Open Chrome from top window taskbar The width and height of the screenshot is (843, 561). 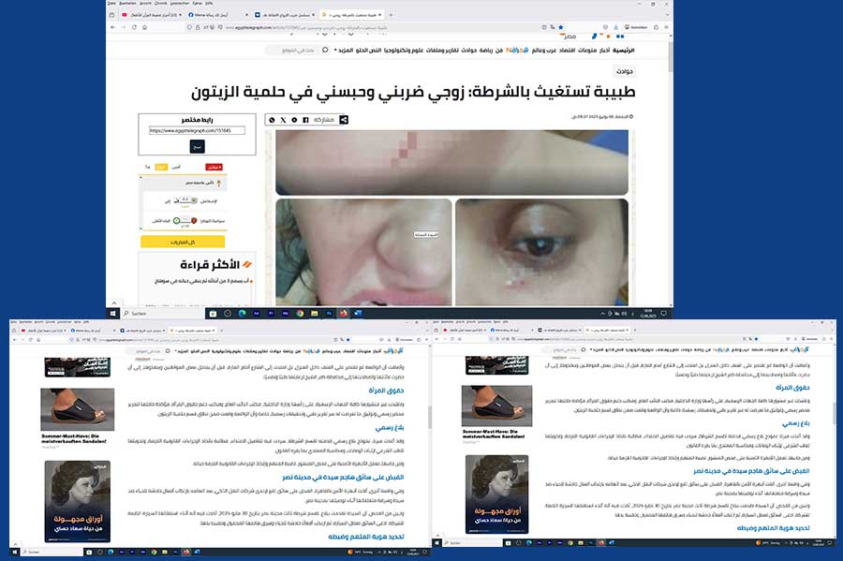(300, 313)
